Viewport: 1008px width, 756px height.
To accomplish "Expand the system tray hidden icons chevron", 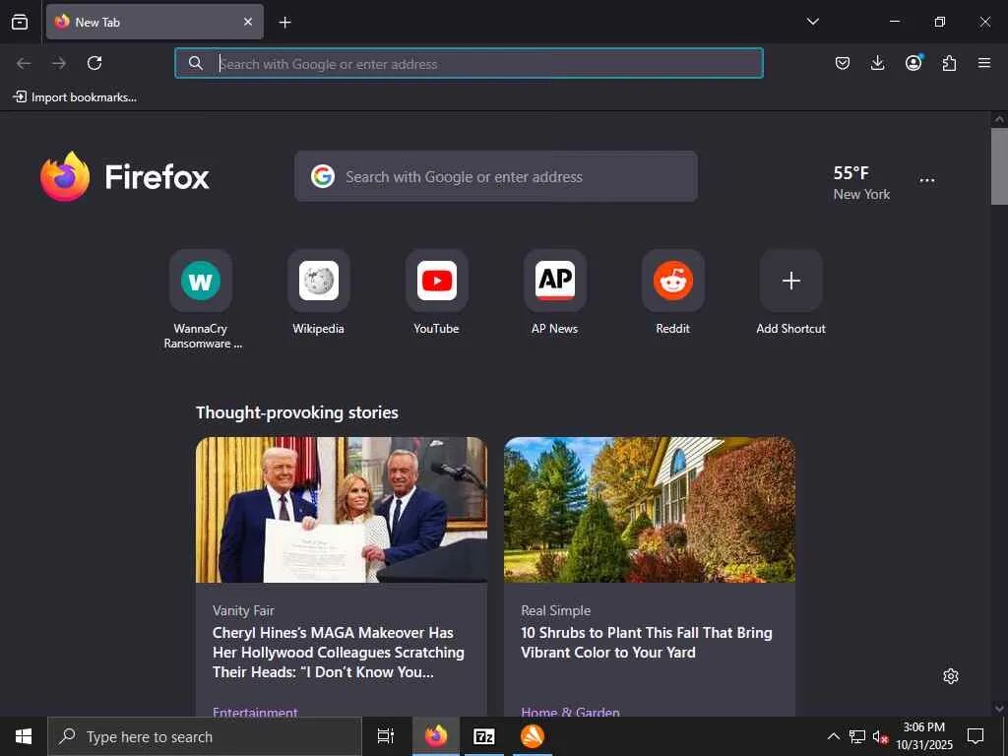I will [833, 736].
